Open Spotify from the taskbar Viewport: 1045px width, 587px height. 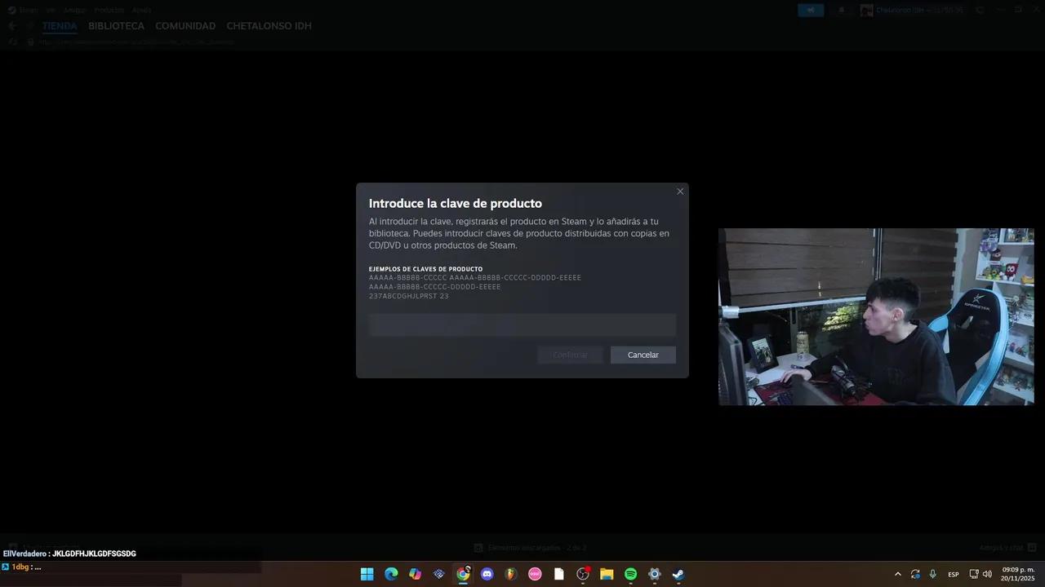point(630,574)
